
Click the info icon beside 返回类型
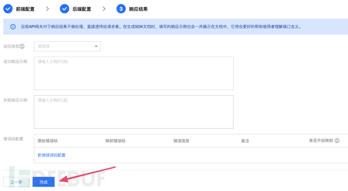(22, 46)
